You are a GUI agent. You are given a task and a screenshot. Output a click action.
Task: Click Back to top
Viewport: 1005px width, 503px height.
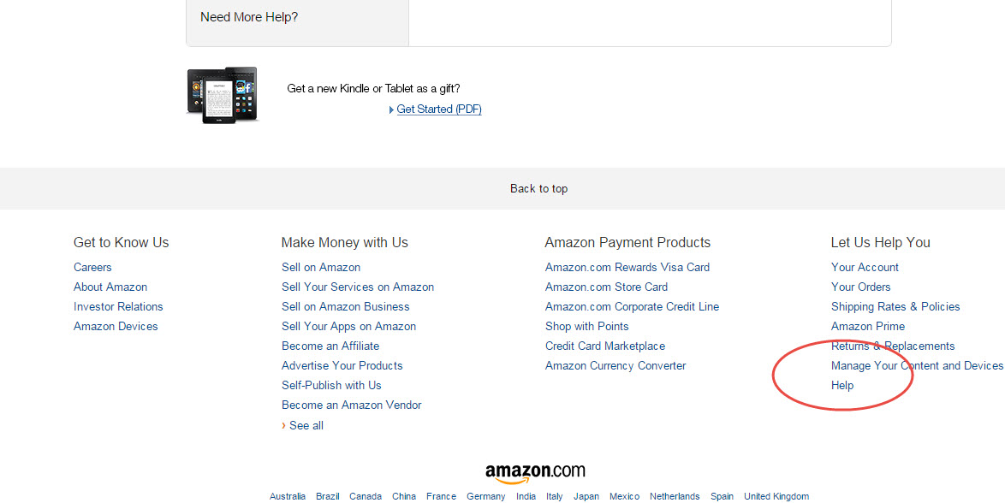[538, 188]
